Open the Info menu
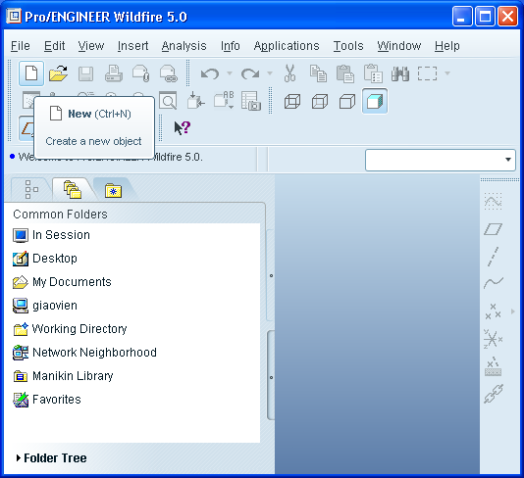Screen dimensions: 524x478 (231, 46)
